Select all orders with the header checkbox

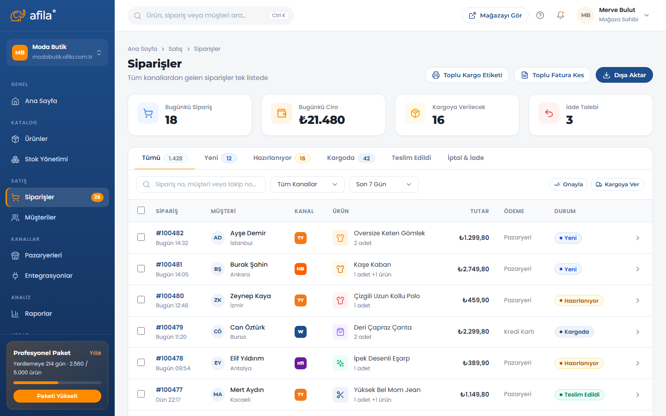tap(141, 210)
